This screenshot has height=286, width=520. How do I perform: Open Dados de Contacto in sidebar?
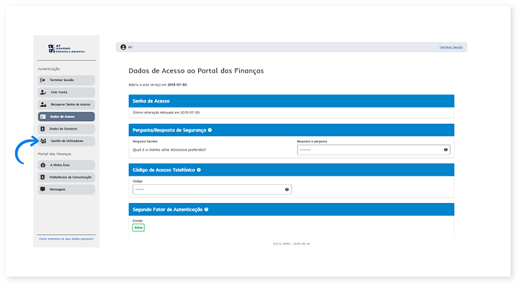[66, 129]
